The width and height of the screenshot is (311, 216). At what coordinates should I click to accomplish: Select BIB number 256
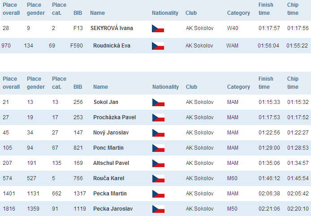(78, 102)
